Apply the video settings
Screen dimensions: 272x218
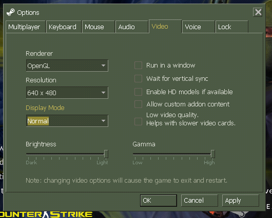coord(240,201)
